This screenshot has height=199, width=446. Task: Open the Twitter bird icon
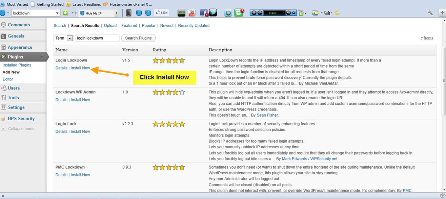213,13
